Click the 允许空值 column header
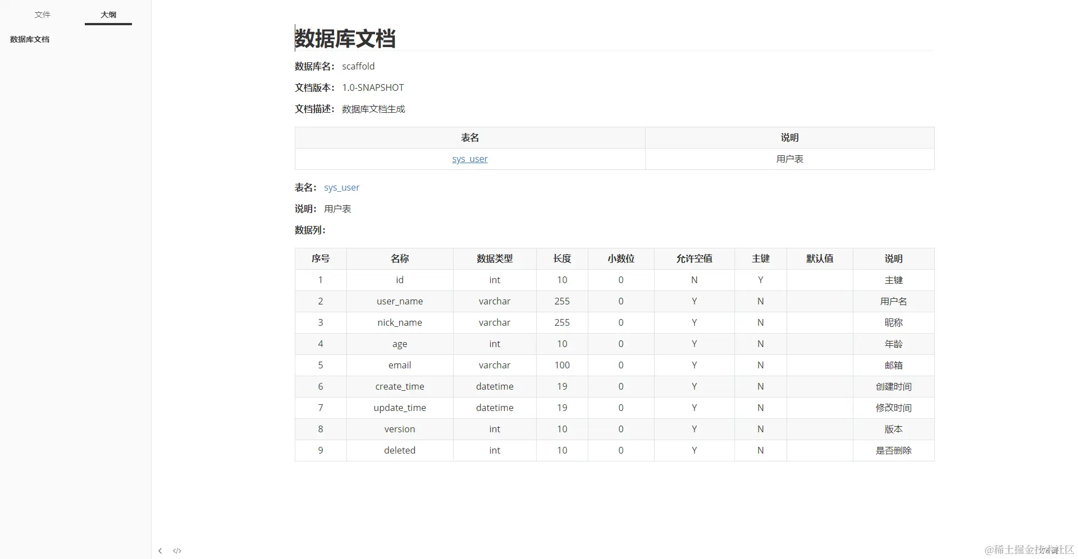This screenshot has width=1078, height=559. [694, 258]
